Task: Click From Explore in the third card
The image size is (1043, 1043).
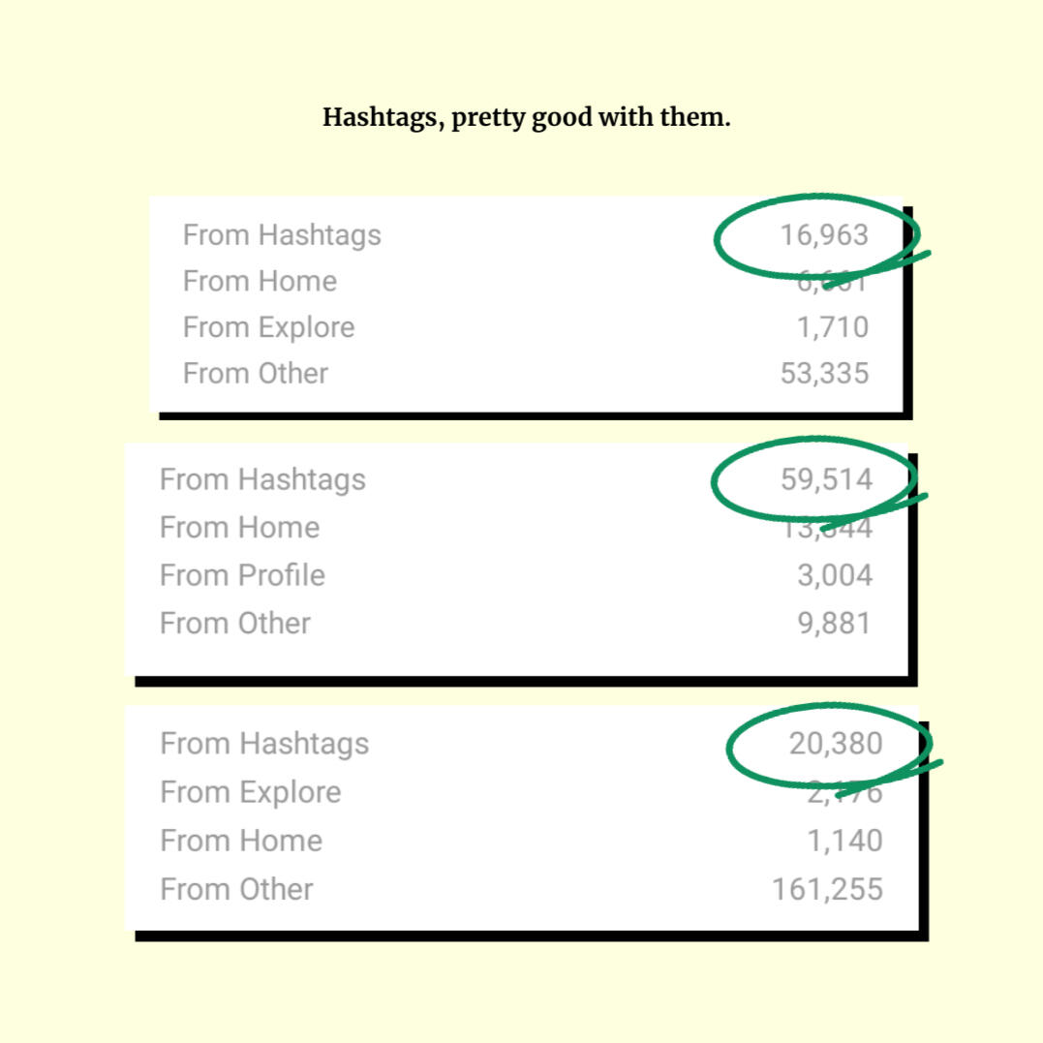Action: click(x=251, y=792)
